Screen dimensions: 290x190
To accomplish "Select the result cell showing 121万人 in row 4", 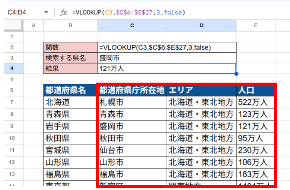I will (x=167, y=68).
